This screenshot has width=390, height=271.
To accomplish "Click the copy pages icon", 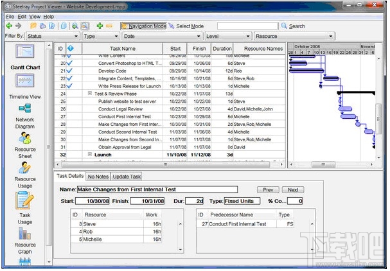I will click(x=64, y=26).
